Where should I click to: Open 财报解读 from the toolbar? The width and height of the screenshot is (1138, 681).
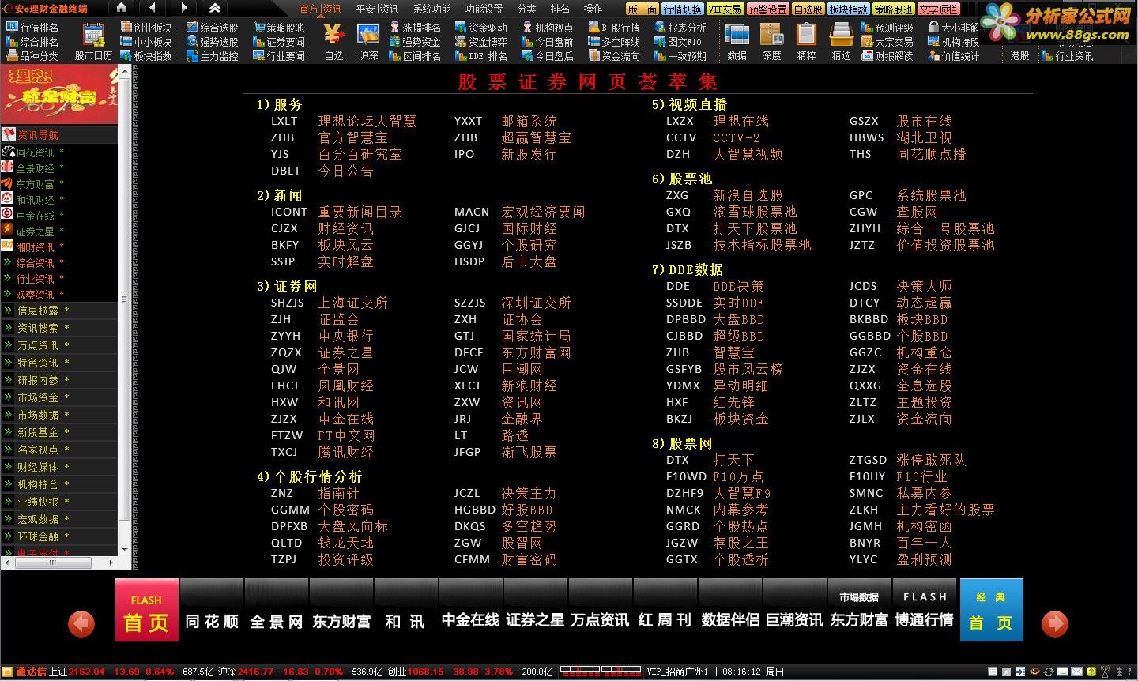tap(887, 56)
